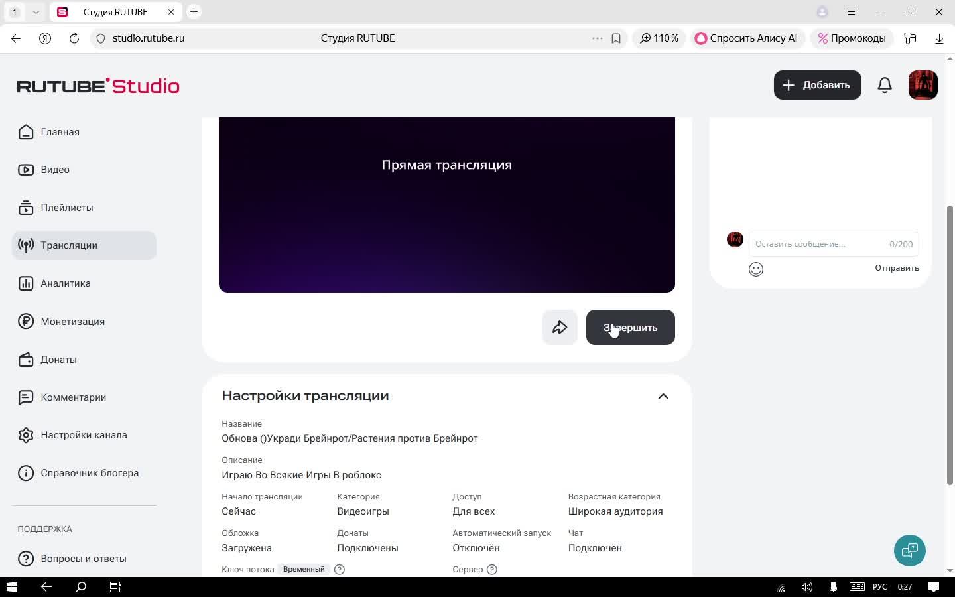
Task: Click Спросить Алису AI button
Action: click(747, 38)
